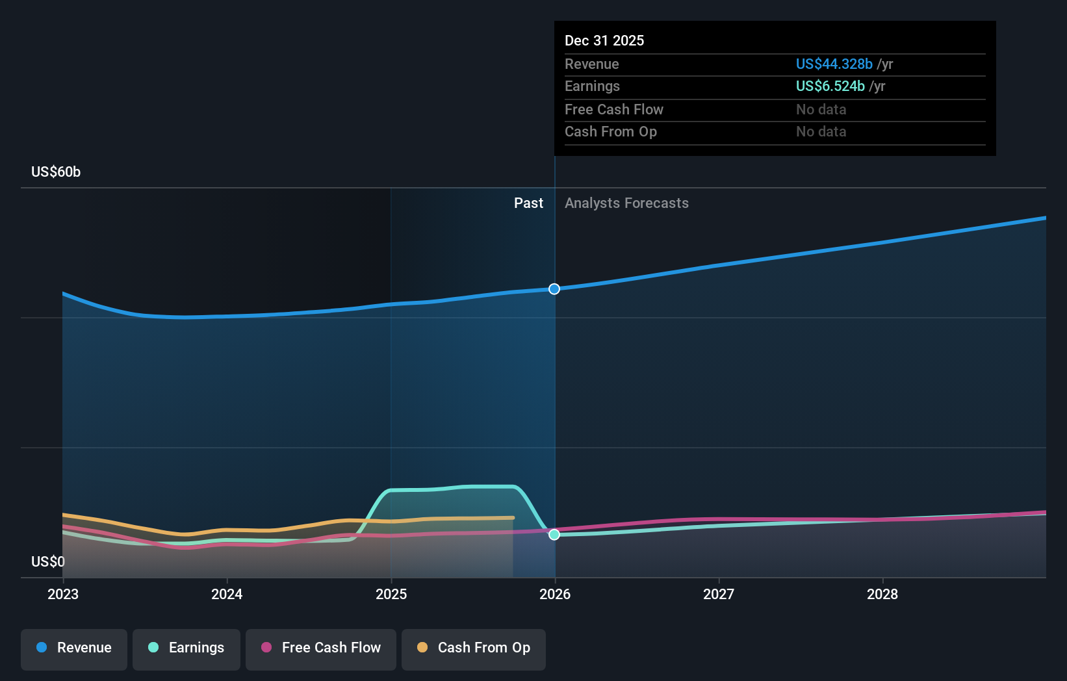Switch to the Analysts Forecasts section
This screenshot has width=1067, height=681.
[x=626, y=203]
